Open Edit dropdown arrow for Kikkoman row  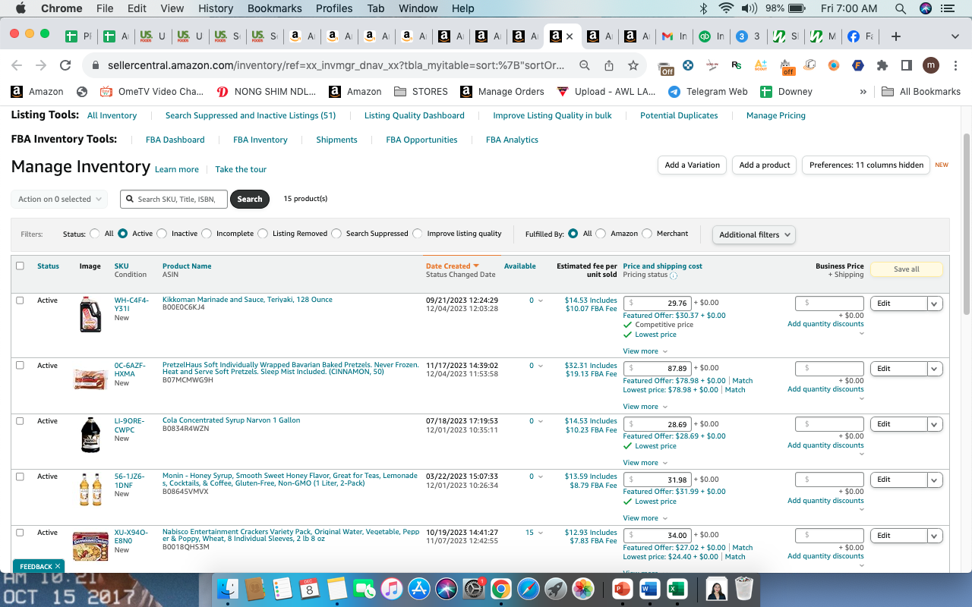tap(935, 303)
